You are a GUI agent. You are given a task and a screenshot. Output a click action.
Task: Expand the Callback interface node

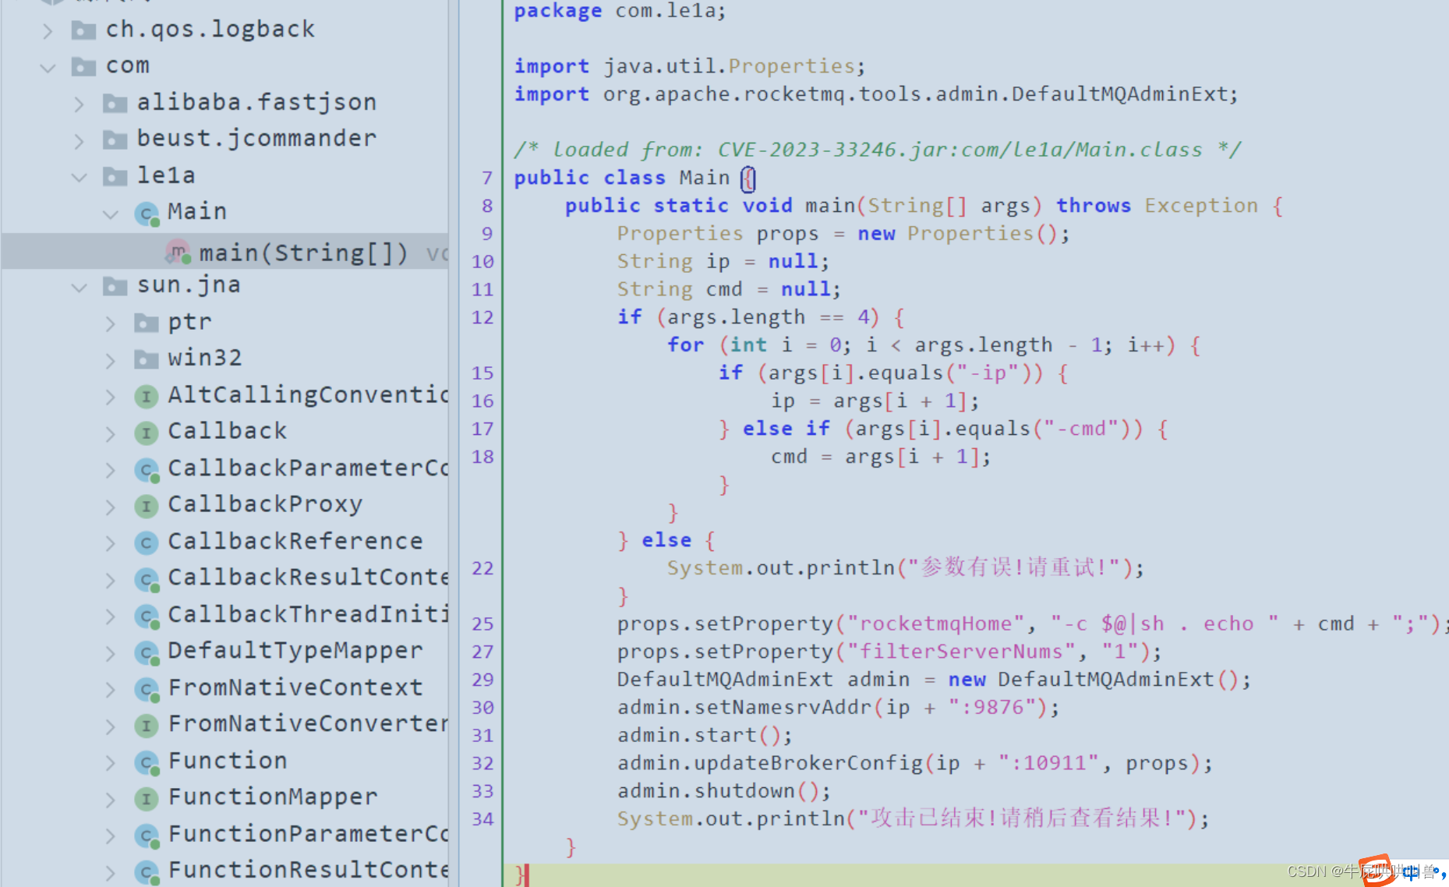(x=110, y=433)
